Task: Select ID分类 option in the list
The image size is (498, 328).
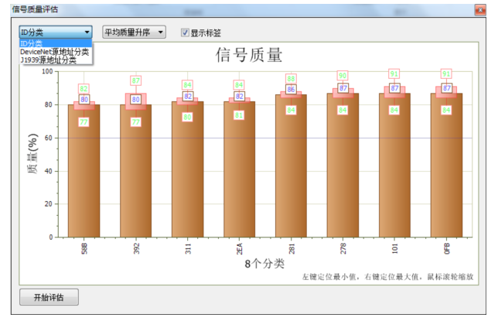Action: click(x=56, y=43)
